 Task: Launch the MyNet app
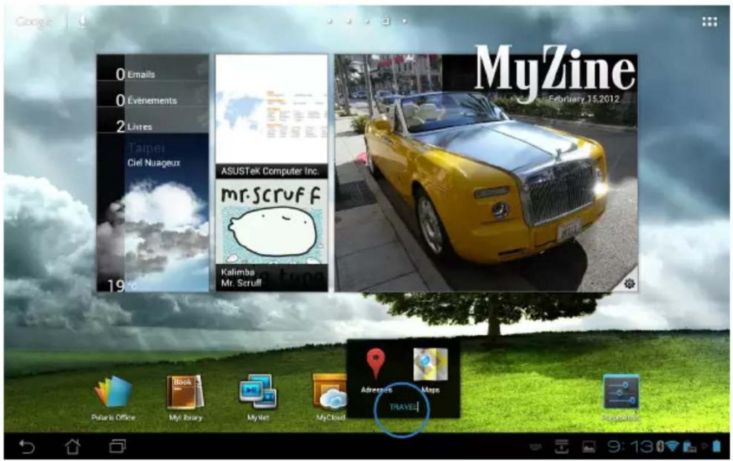pos(258,398)
